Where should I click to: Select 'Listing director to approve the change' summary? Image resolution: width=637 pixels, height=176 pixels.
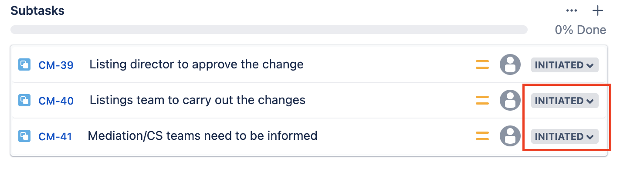coord(196,64)
